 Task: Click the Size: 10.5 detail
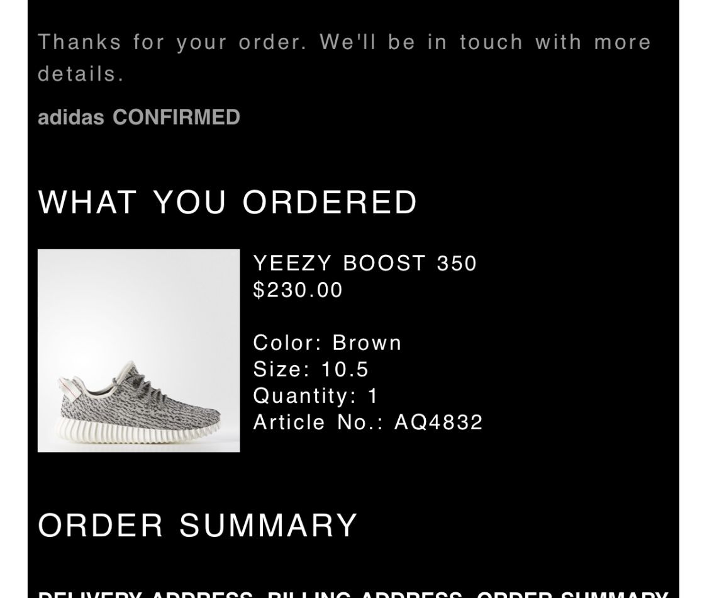coord(311,369)
